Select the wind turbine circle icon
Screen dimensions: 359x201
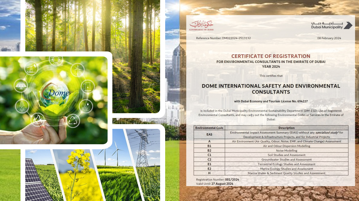[78, 70]
